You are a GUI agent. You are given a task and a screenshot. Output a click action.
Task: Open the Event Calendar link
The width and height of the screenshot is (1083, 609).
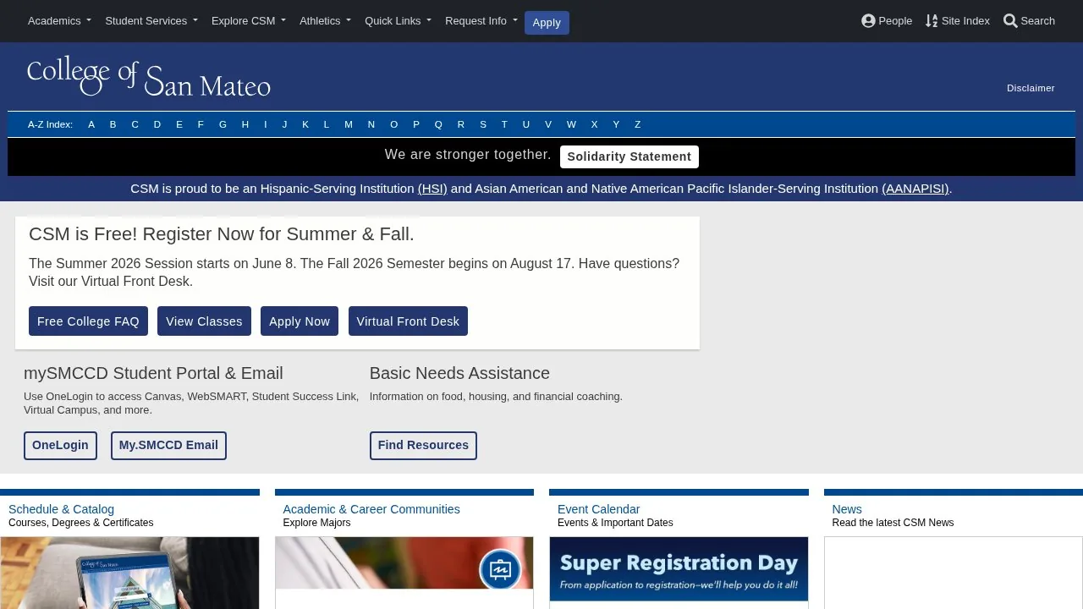598,509
